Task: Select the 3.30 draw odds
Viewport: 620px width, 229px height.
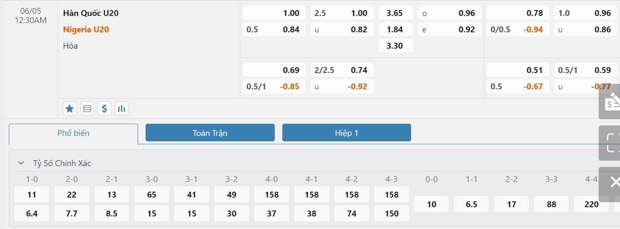Action: click(x=396, y=46)
